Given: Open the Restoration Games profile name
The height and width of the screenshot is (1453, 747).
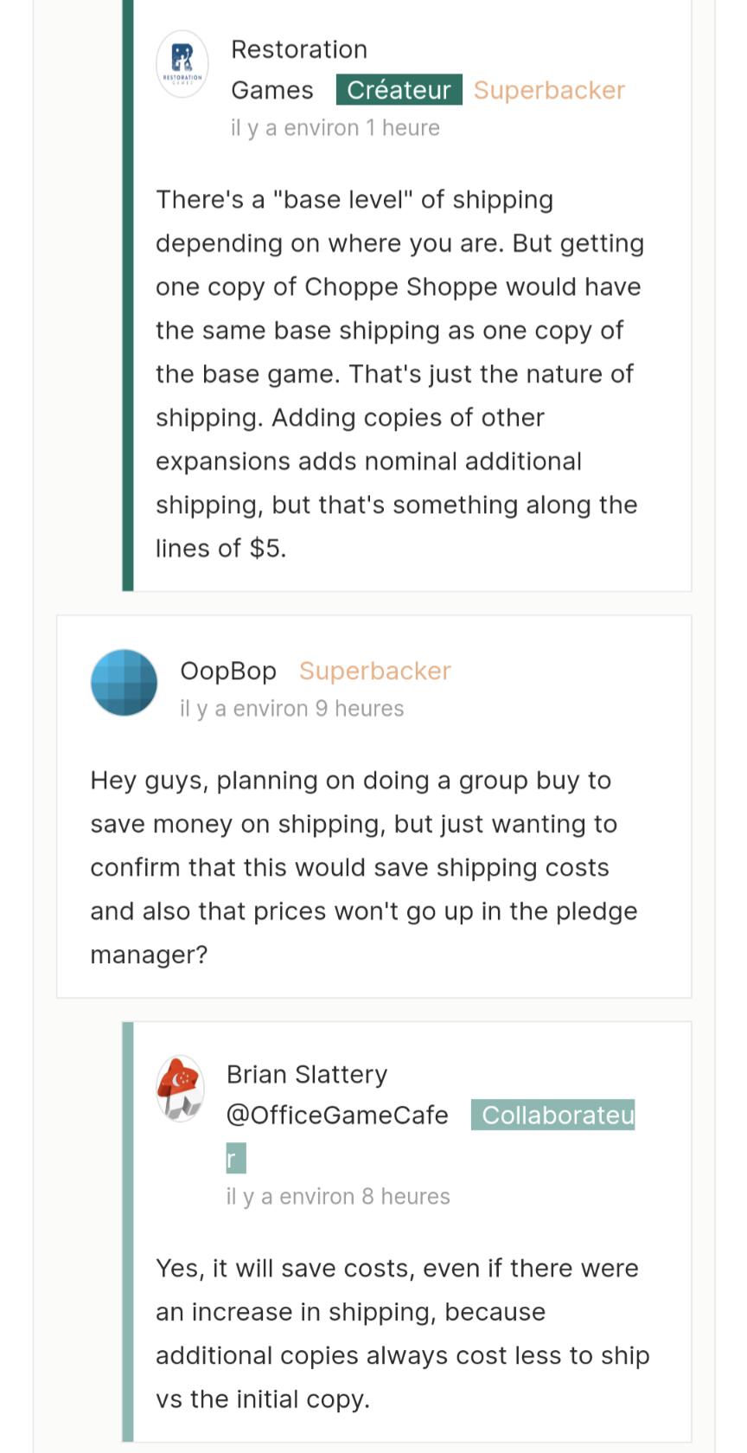Looking at the screenshot, I should tap(298, 49).
